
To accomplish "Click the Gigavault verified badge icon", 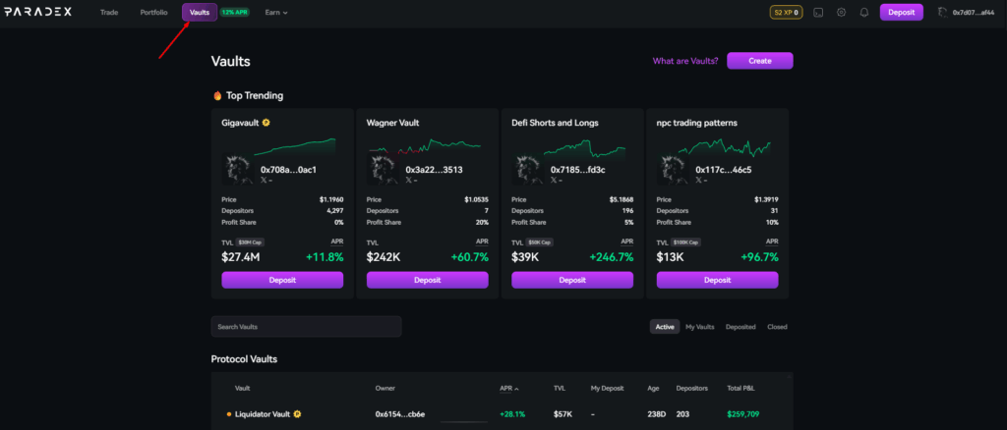I will tap(266, 123).
